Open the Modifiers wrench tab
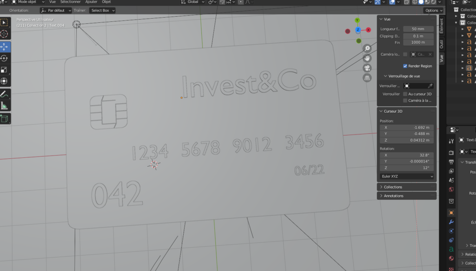The image size is (476, 271). (451, 222)
